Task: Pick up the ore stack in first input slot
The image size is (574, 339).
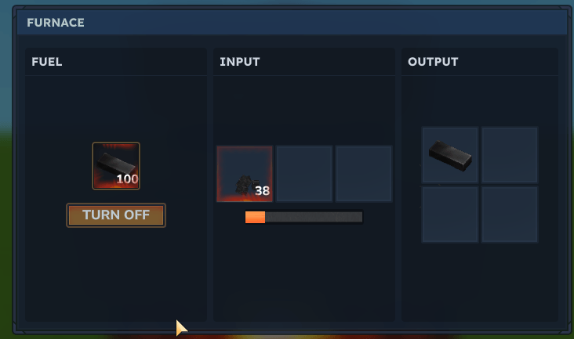Action: click(x=245, y=174)
